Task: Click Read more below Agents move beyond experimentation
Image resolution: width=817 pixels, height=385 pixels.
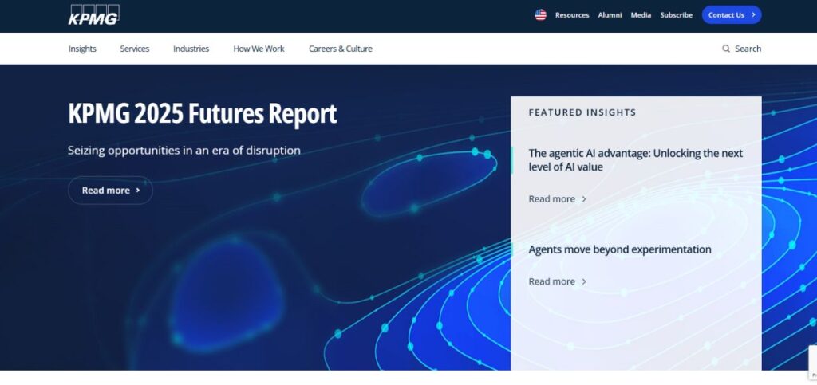Action: point(557,281)
